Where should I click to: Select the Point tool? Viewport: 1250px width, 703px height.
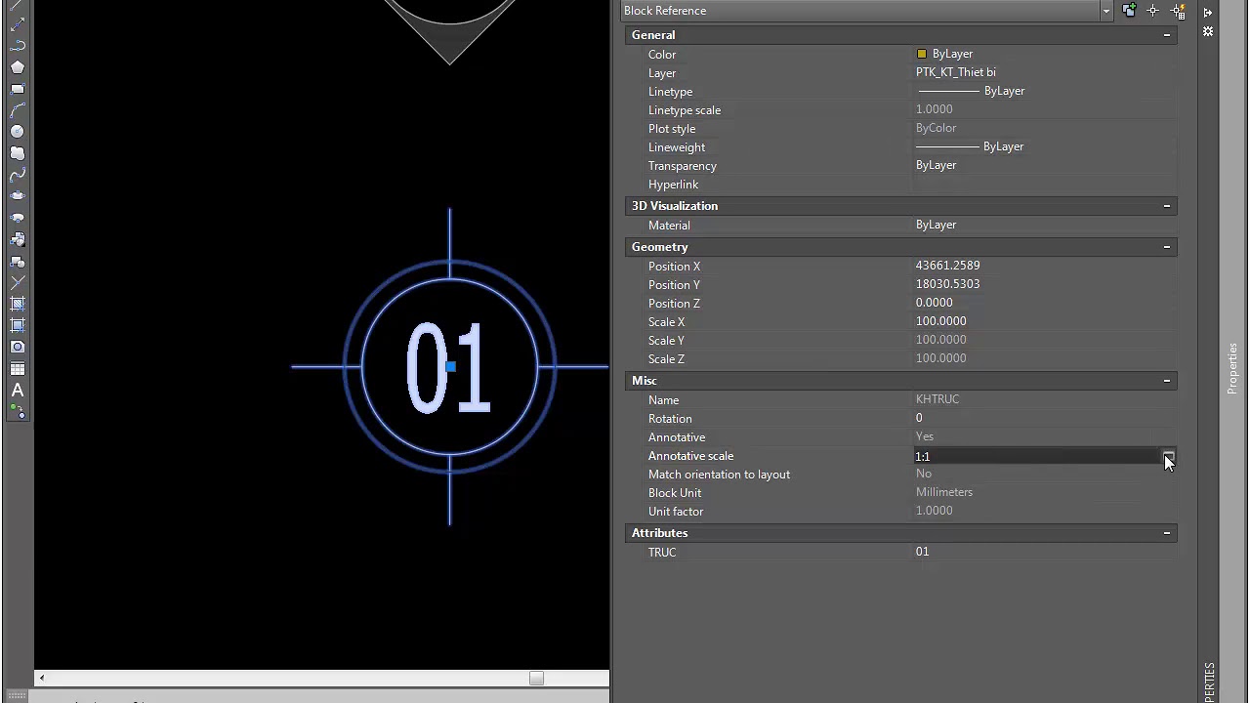[x=18, y=283]
